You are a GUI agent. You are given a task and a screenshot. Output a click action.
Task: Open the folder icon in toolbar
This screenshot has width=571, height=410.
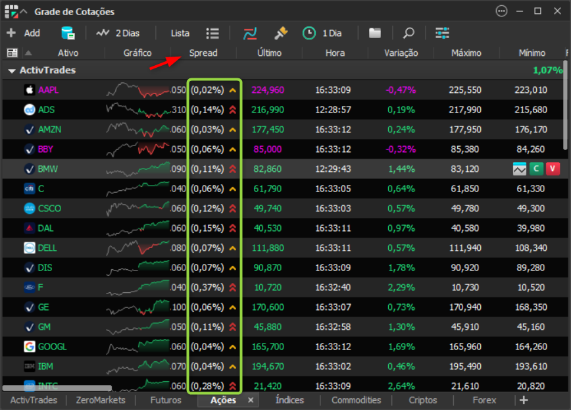click(x=375, y=33)
